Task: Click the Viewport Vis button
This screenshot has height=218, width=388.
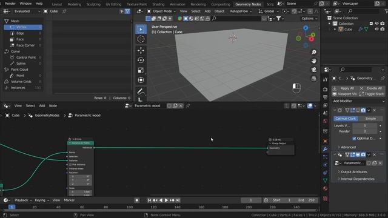Action: click(345, 94)
